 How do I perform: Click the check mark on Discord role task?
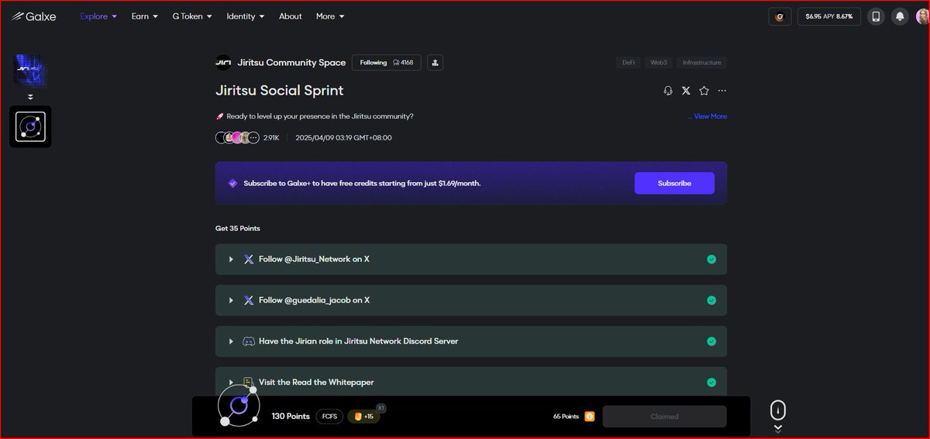coord(711,341)
